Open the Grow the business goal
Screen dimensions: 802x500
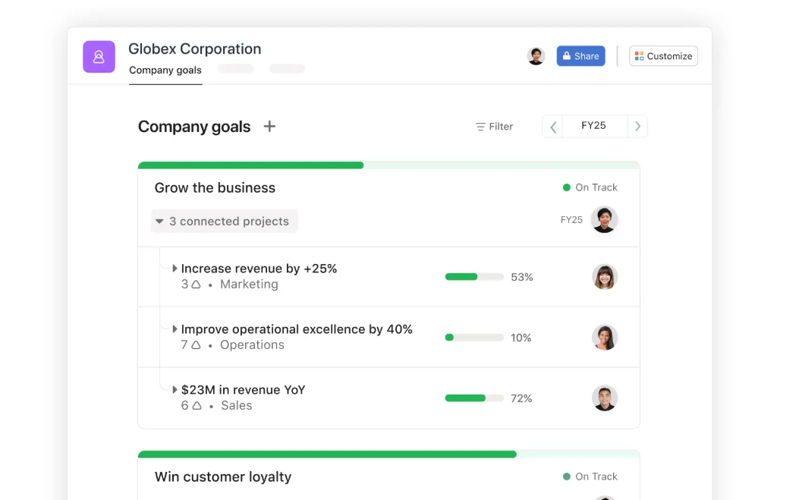point(215,188)
